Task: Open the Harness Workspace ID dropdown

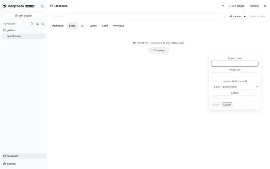Action: point(235,87)
